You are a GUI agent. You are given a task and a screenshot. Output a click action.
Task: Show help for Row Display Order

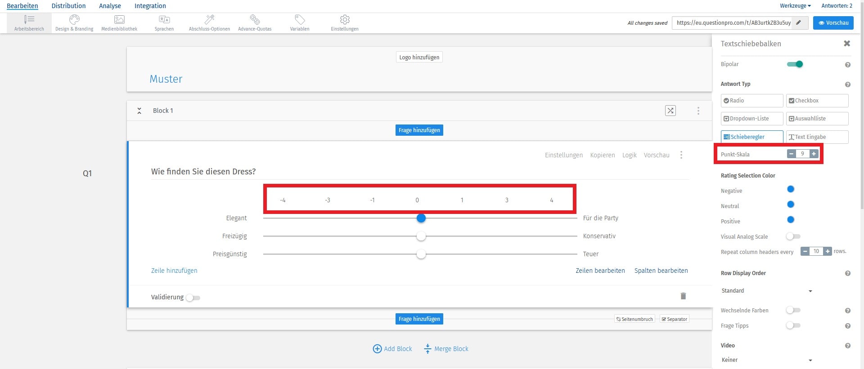pos(848,273)
